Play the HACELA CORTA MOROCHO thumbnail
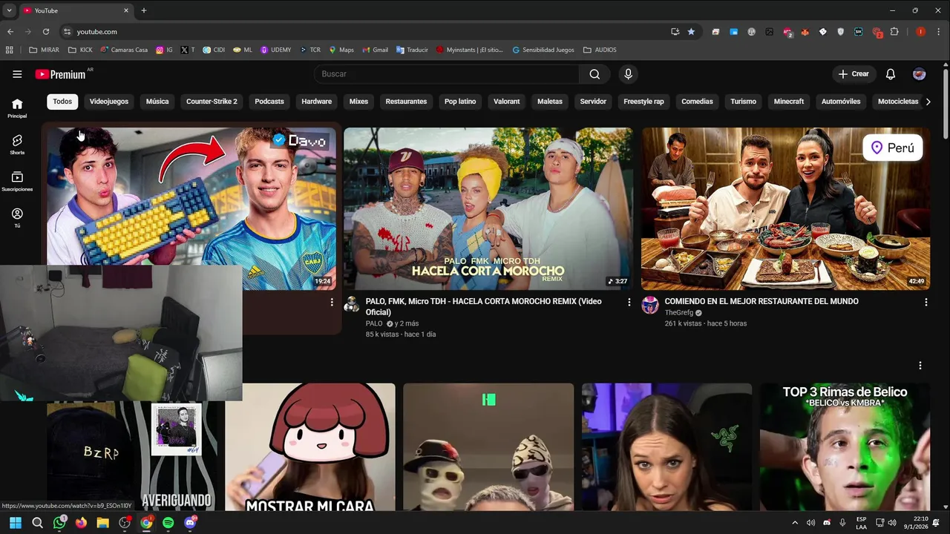Viewport: 950px width, 534px height. coord(488,208)
